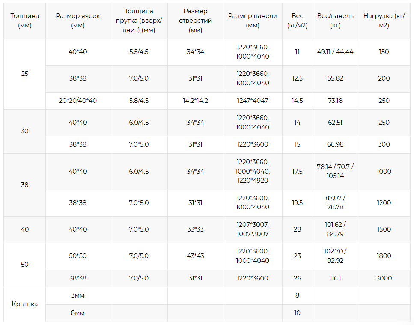Click the Нагрузка (кг/м2) header
414x325 pixels.
coord(384,21)
